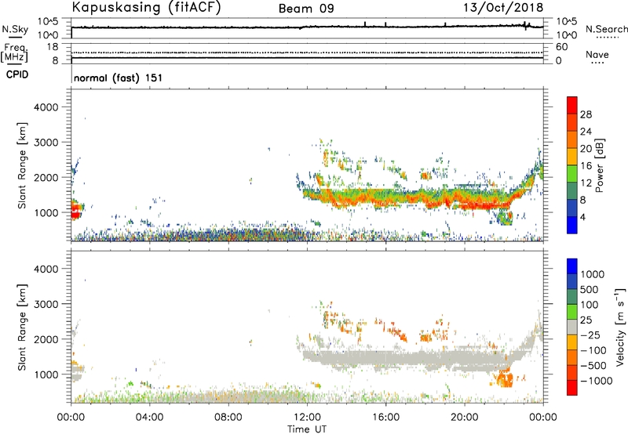Click the '-1000' label on velocity colorbar
The height and width of the screenshot is (434, 628).
tap(597, 381)
